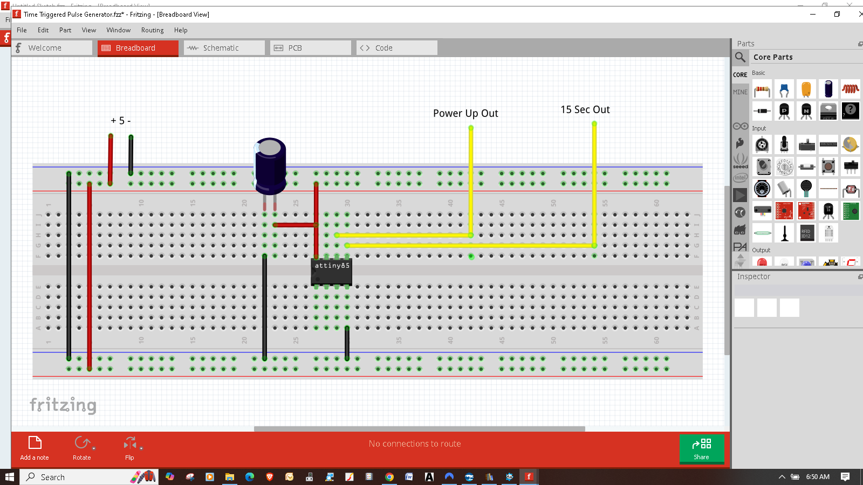The width and height of the screenshot is (863, 485).
Task: Expand the Flip options dropdown arrow
Action: (x=141, y=448)
